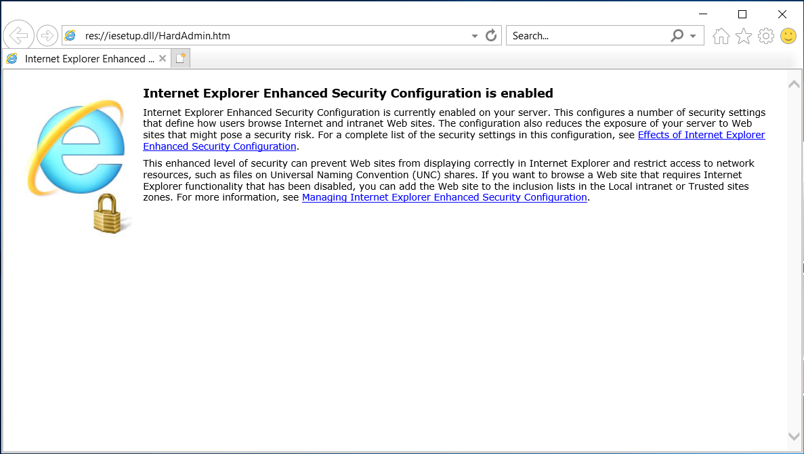The width and height of the screenshot is (804, 454).
Task: Close the Internet Explorer Enhanced tab
Action: (163, 58)
